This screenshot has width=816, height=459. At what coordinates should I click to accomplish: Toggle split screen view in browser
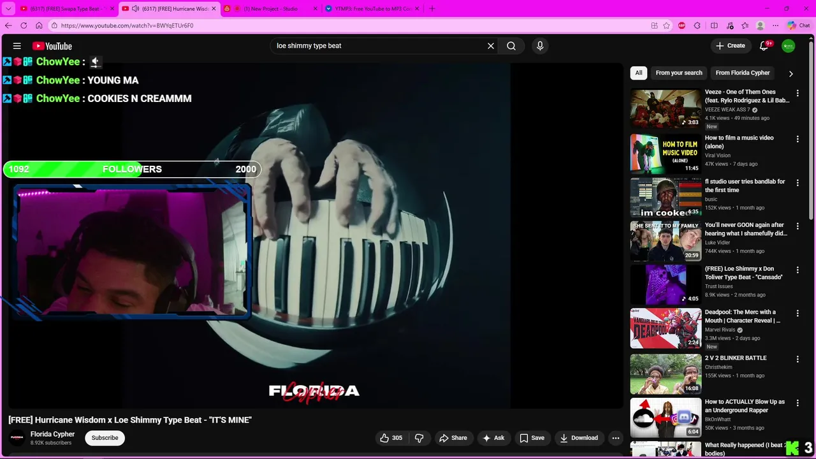tap(714, 25)
